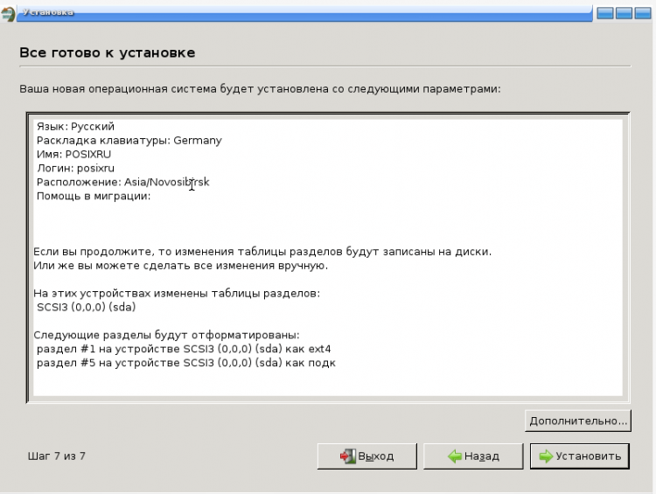Quit installer via Выход button
Screen dimensions: 656x494
366,456
